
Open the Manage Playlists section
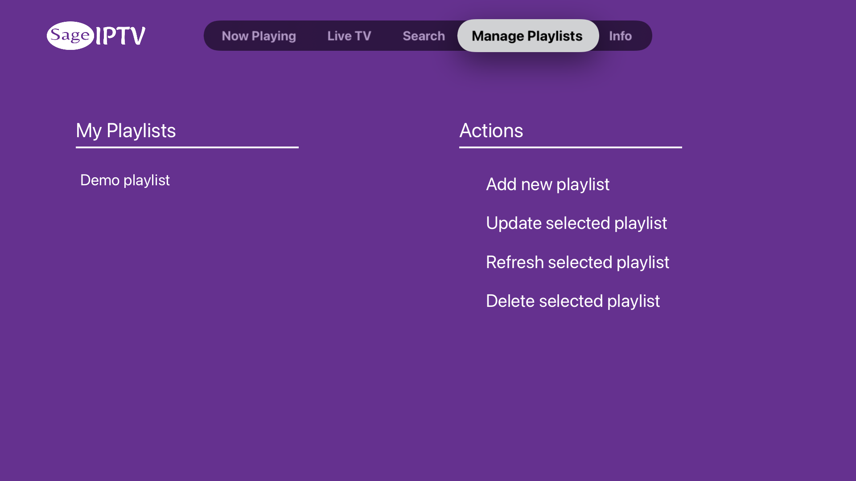pos(527,35)
